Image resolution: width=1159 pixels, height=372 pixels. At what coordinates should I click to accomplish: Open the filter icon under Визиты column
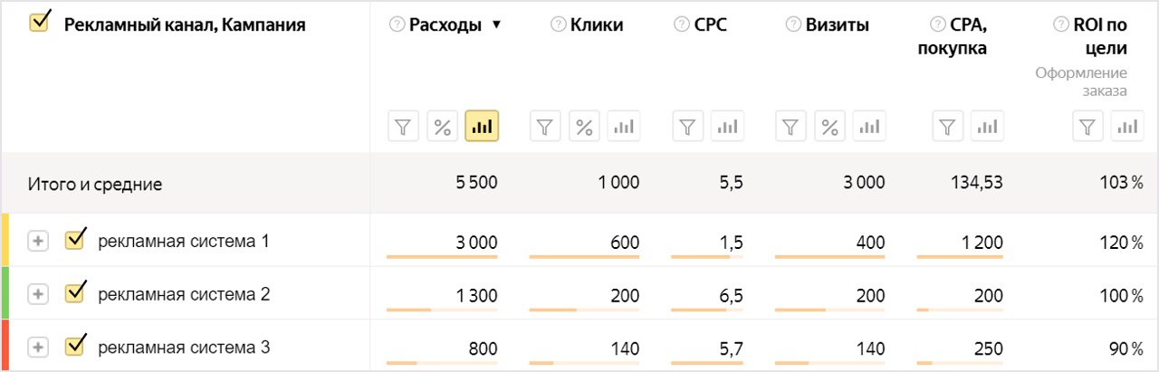[791, 127]
